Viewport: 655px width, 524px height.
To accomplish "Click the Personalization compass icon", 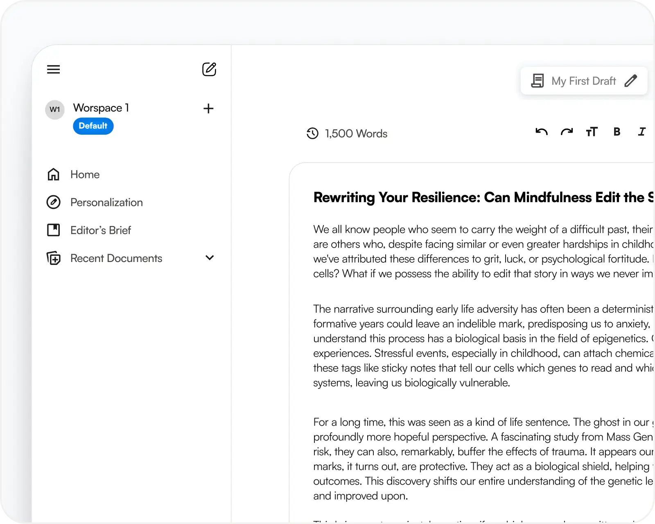I will point(54,202).
